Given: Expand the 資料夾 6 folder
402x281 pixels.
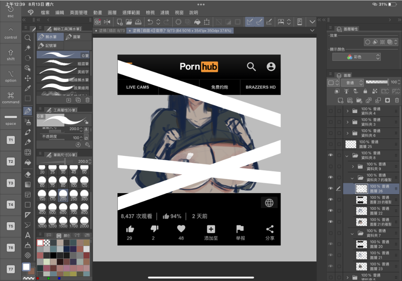Looking at the screenshot, I should click(x=347, y=133).
